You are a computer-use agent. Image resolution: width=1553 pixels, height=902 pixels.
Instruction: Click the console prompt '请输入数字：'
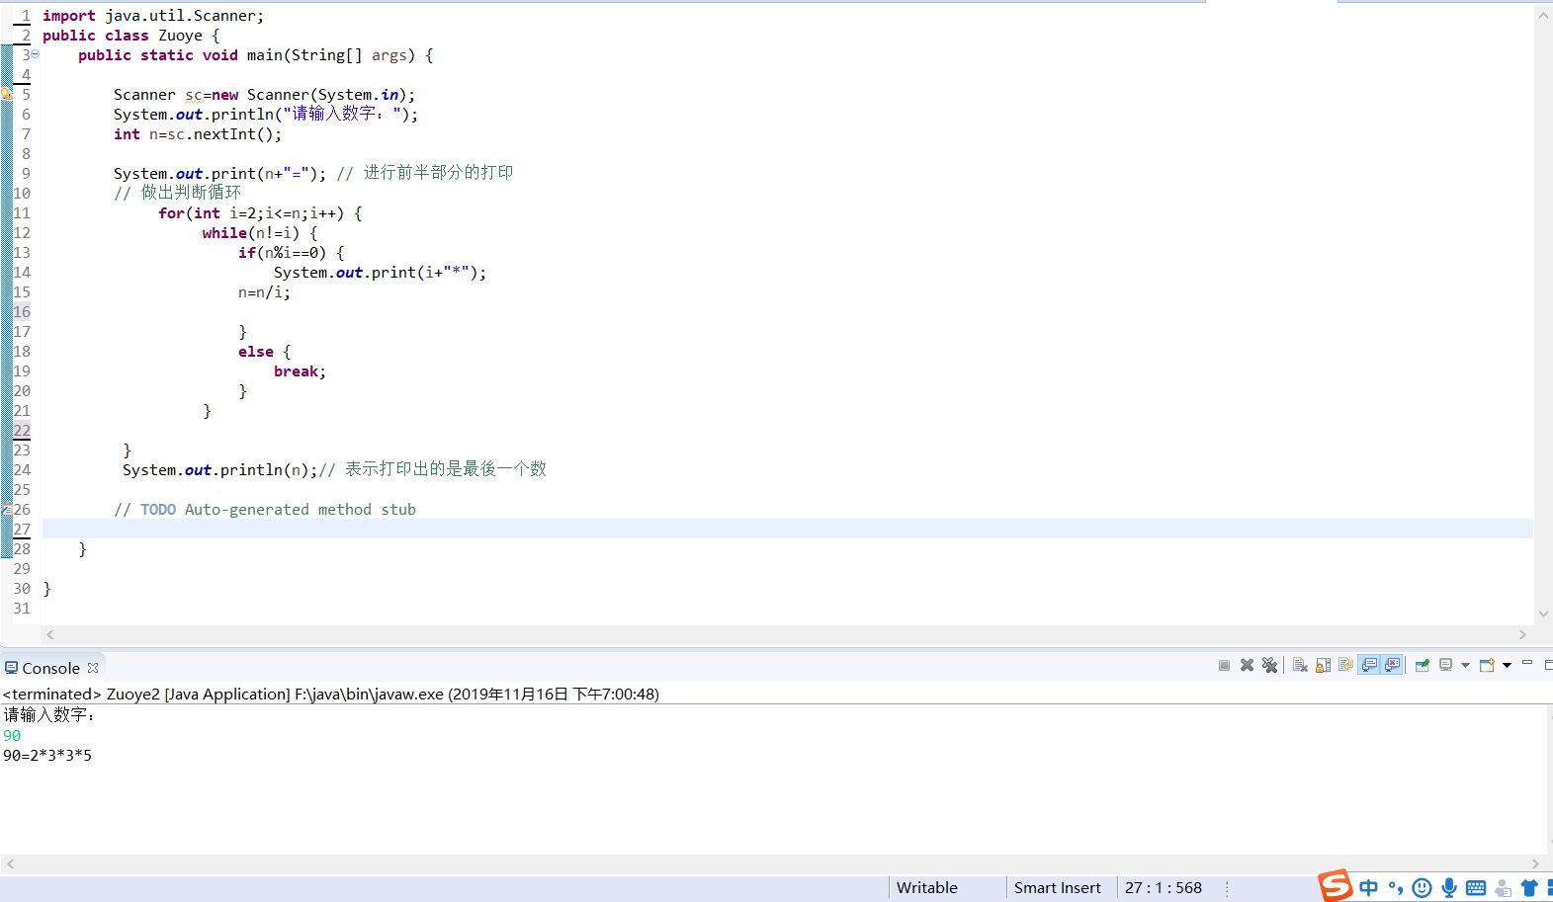49,714
